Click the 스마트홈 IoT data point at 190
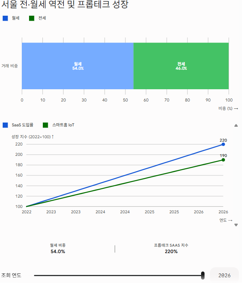The image size is (242, 283). pyautogui.click(x=223, y=160)
